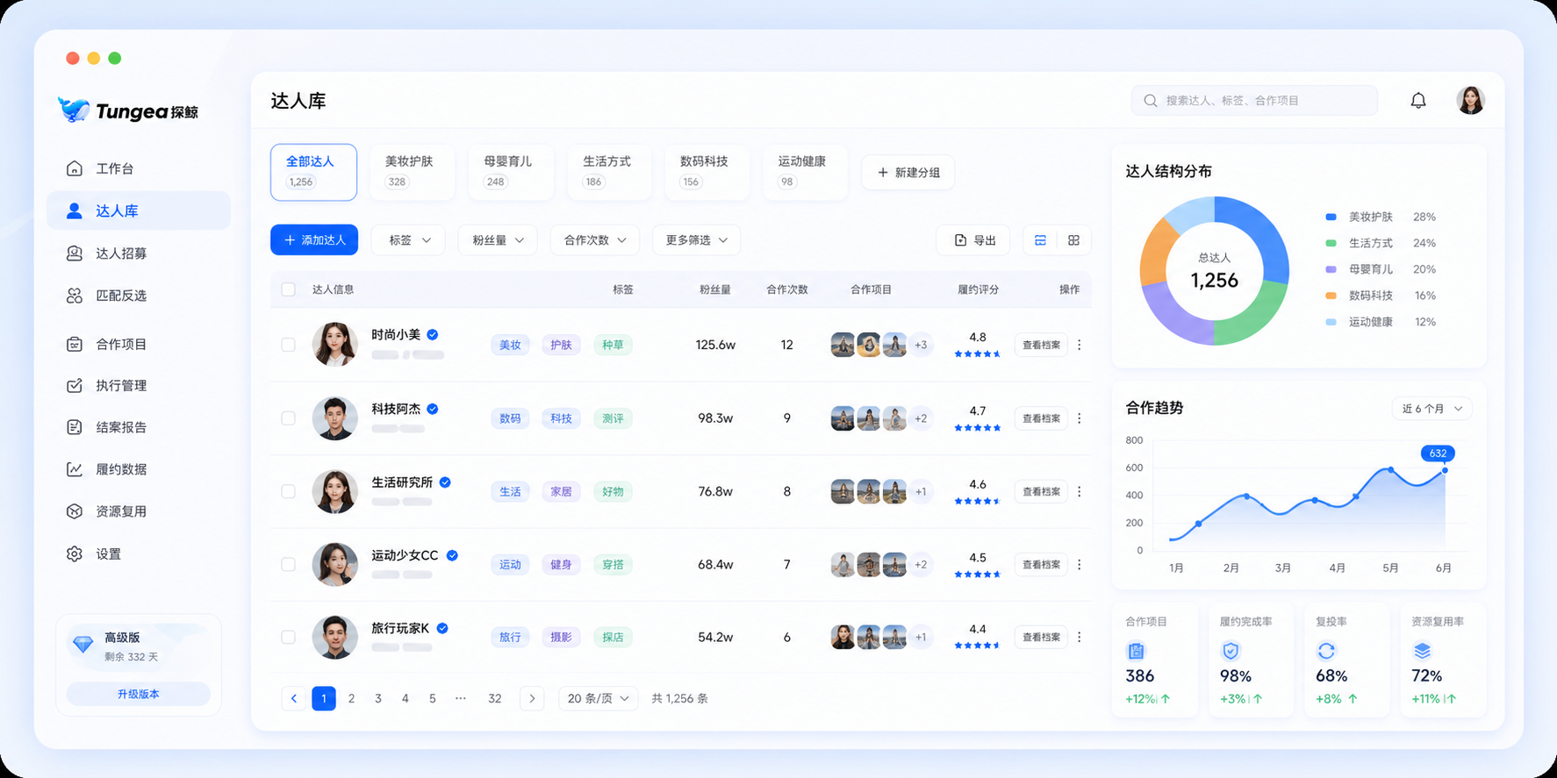
Task: Open 达人招募 sidebar icon
Action: click(x=75, y=253)
